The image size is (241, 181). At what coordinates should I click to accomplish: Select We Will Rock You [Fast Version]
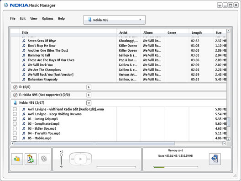[119, 75]
